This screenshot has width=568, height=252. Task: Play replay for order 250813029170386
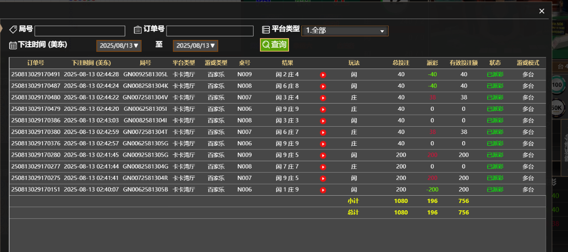pos(323,121)
